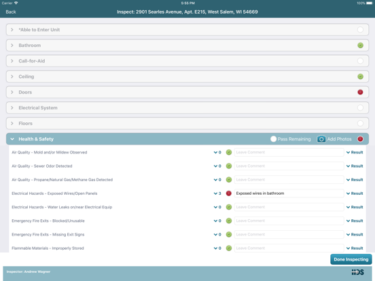
Task: Click the HDS logo in footer
Action: [x=357, y=272]
